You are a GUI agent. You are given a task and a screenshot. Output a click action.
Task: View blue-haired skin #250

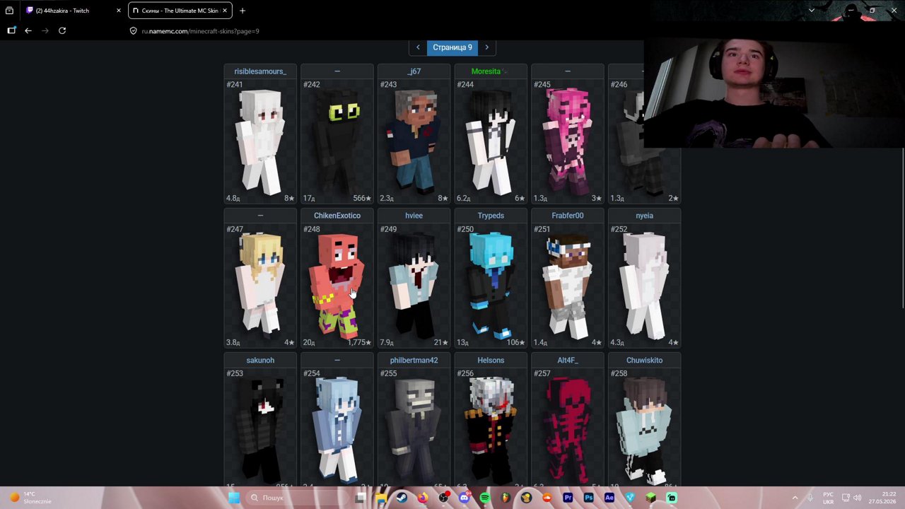pyautogui.click(x=491, y=286)
